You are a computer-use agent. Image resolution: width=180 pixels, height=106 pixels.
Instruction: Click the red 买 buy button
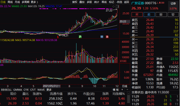137,14
